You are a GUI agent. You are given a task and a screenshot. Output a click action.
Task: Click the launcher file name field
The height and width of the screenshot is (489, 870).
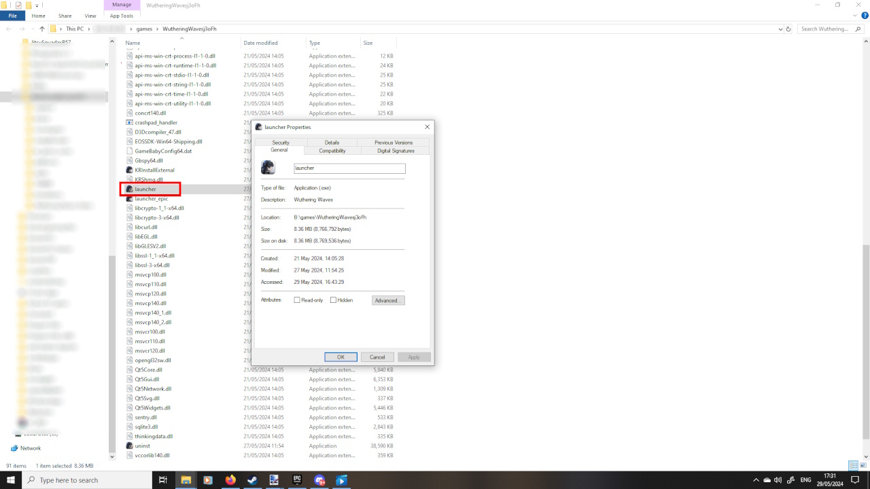click(349, 168)
